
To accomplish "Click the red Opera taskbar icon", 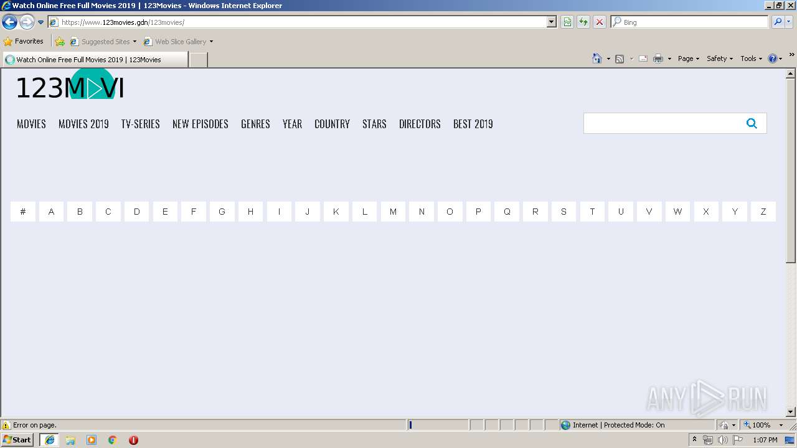I will pos(133,440).
